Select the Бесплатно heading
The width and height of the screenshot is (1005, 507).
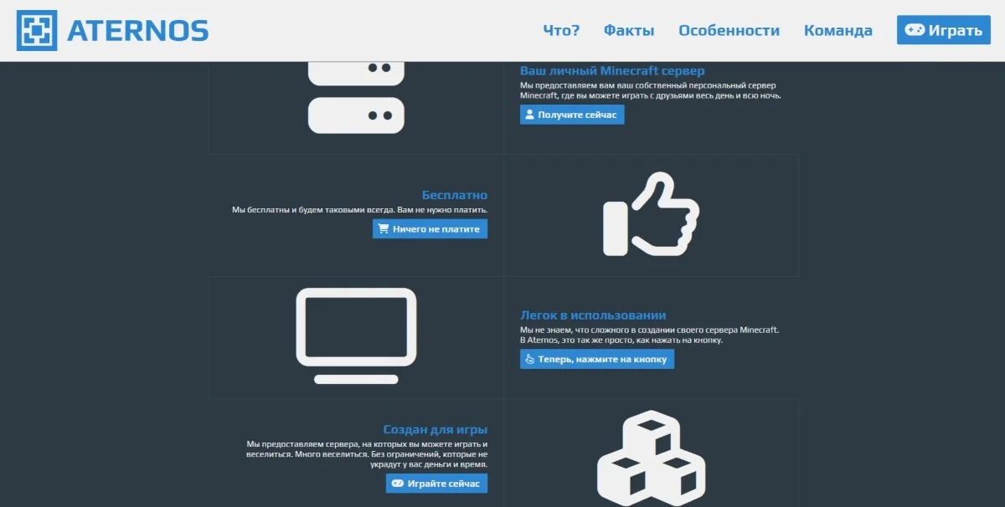455,196
